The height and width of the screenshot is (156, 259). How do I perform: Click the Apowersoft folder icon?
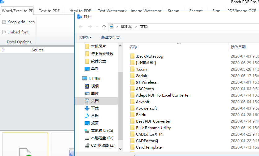(132, 108)
